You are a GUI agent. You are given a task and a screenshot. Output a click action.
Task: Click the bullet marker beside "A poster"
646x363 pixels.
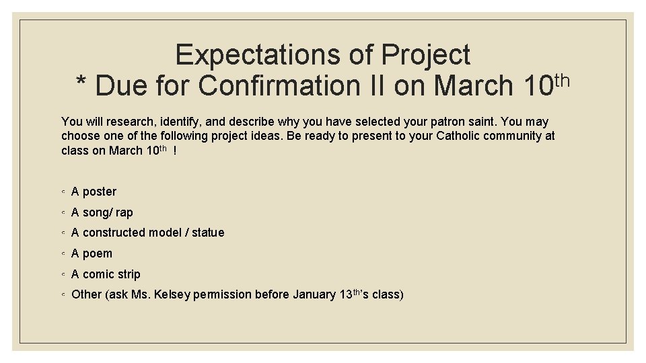point(63,192)
